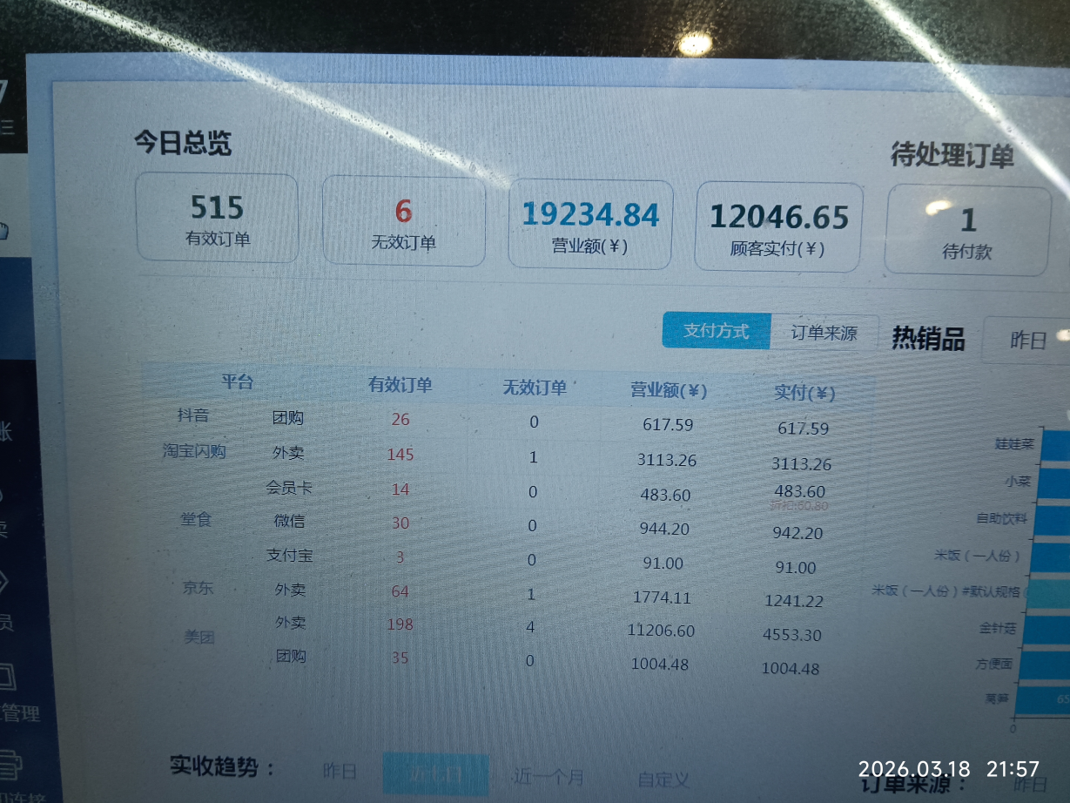Open the 有效订单 card showing 515
Image resolution: width=1070 pixels, height=803 pixels.
click(x=217, y=218)
